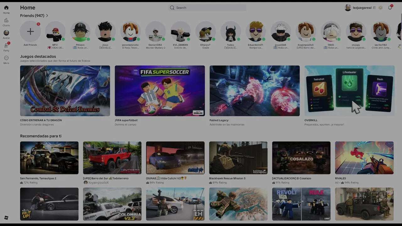
Task: Open friend Jxsus's avatar
Action: tap(105, 31)
